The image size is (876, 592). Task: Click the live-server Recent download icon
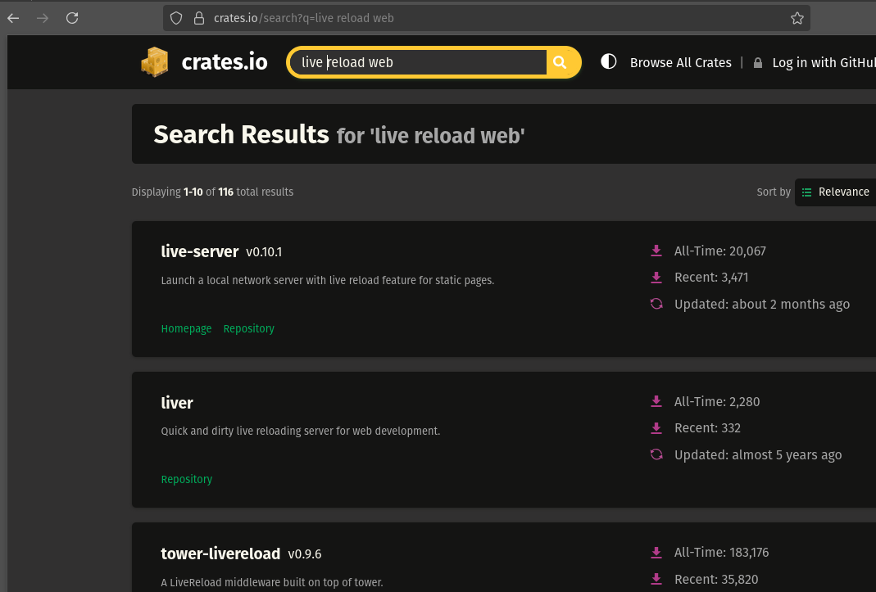click(656, 277)
